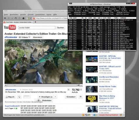Open 'AVATAR - SPECIAL EDITION - IN THEATERS' link
Image resolution: width=139 pixels, height=120 pixels.
pyautogui.click(x=110, y=57)
